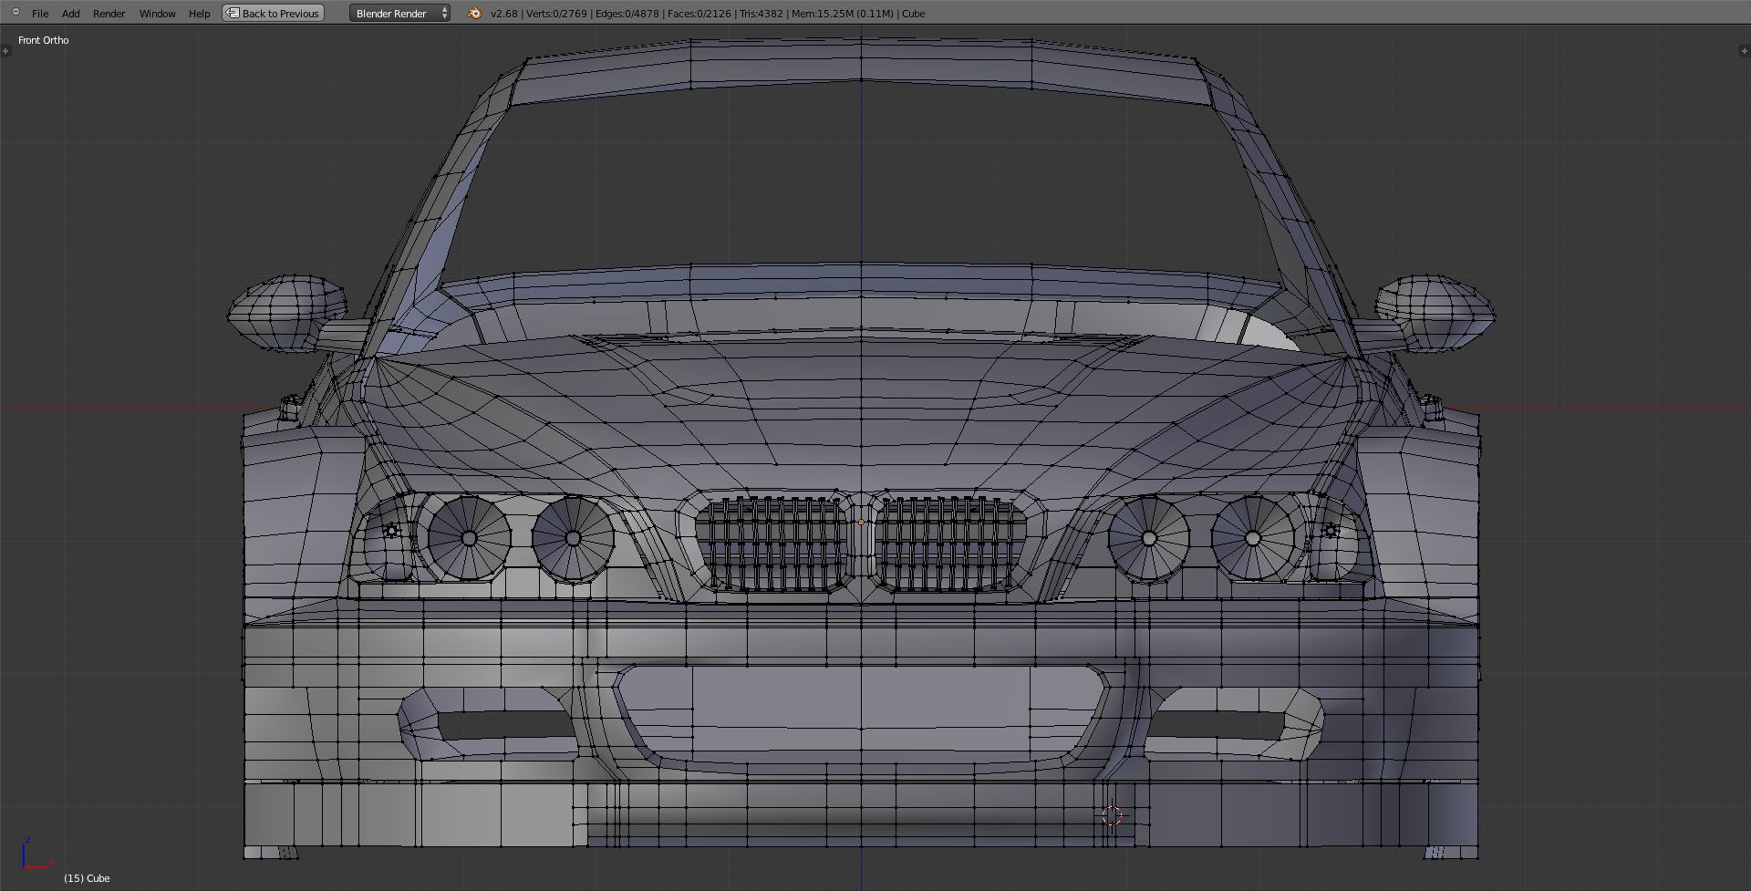Open the Render menu
1751x891 pixels.
(x=109, y=14)
